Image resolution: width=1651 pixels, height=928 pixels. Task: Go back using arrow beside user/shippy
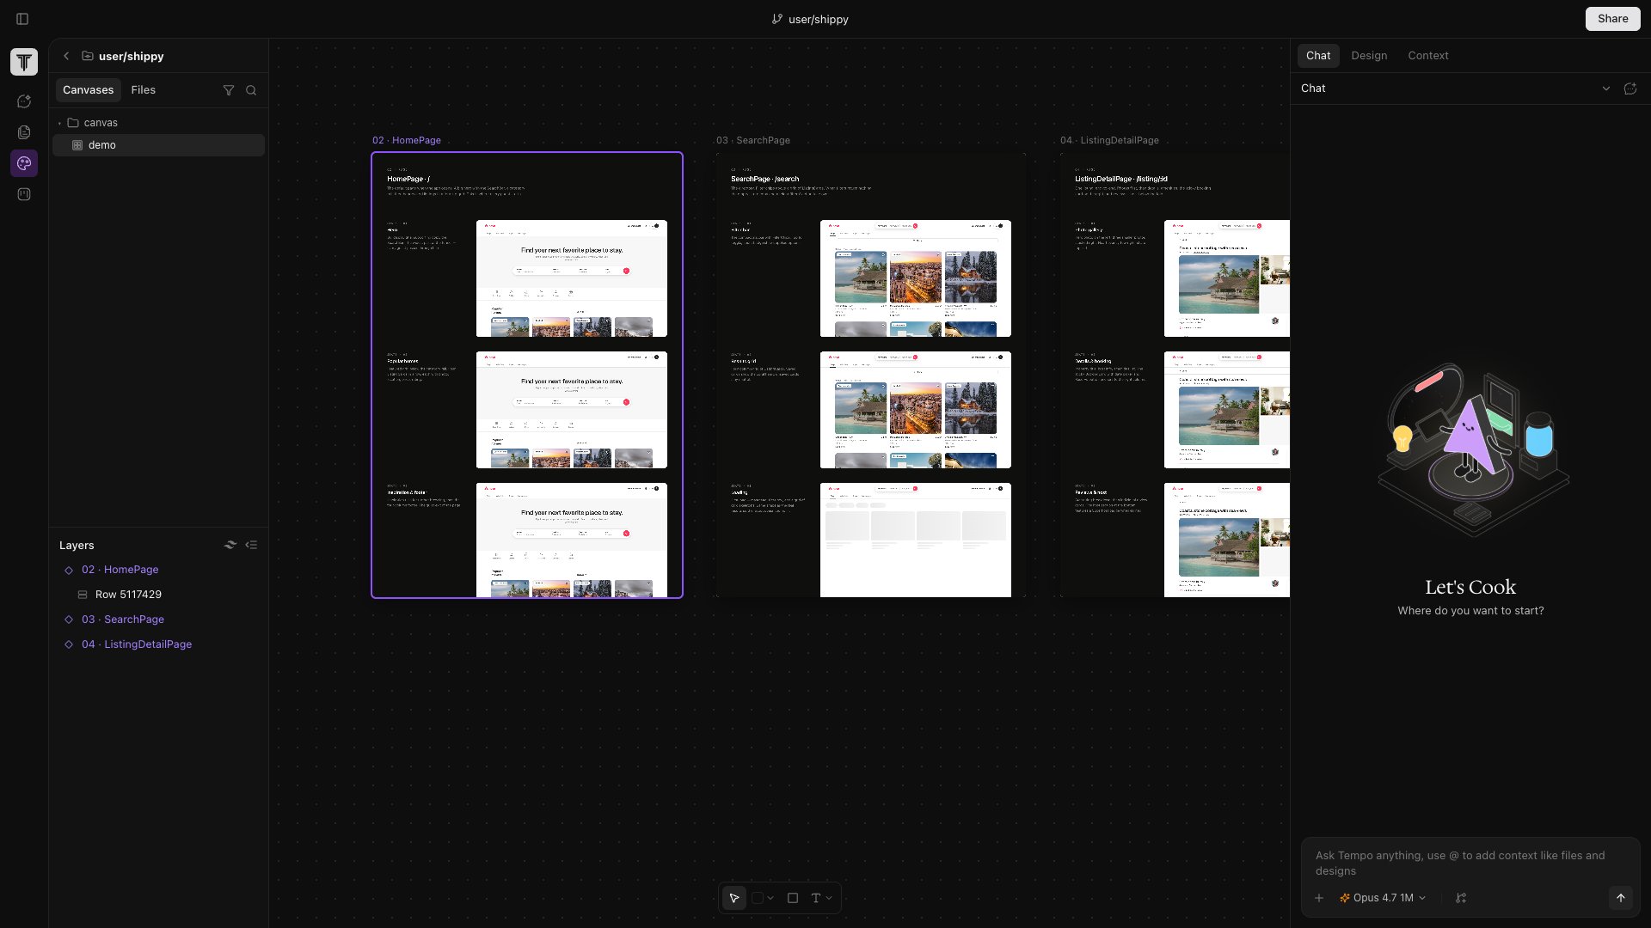66,56
